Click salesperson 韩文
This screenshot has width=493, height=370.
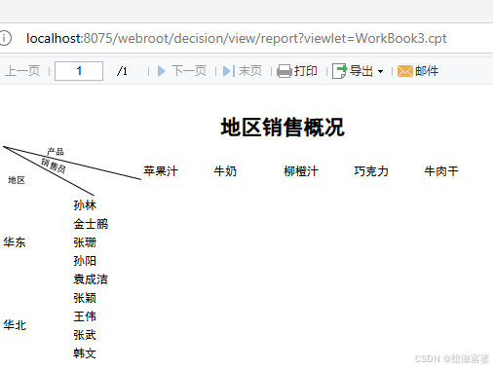coord(85,353)
